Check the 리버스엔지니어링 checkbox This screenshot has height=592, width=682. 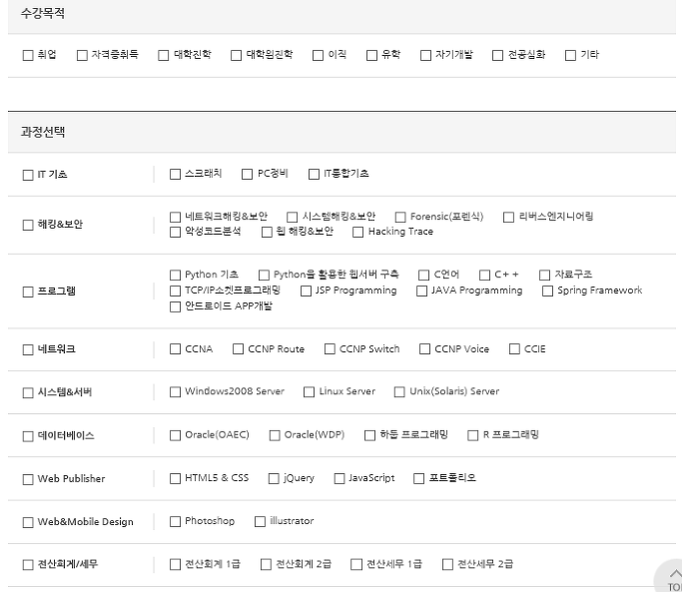point(508,217)
